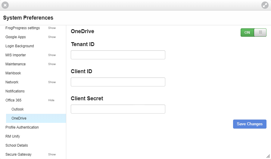Open the Markbook preferences
271x159 pixels.
13,73
